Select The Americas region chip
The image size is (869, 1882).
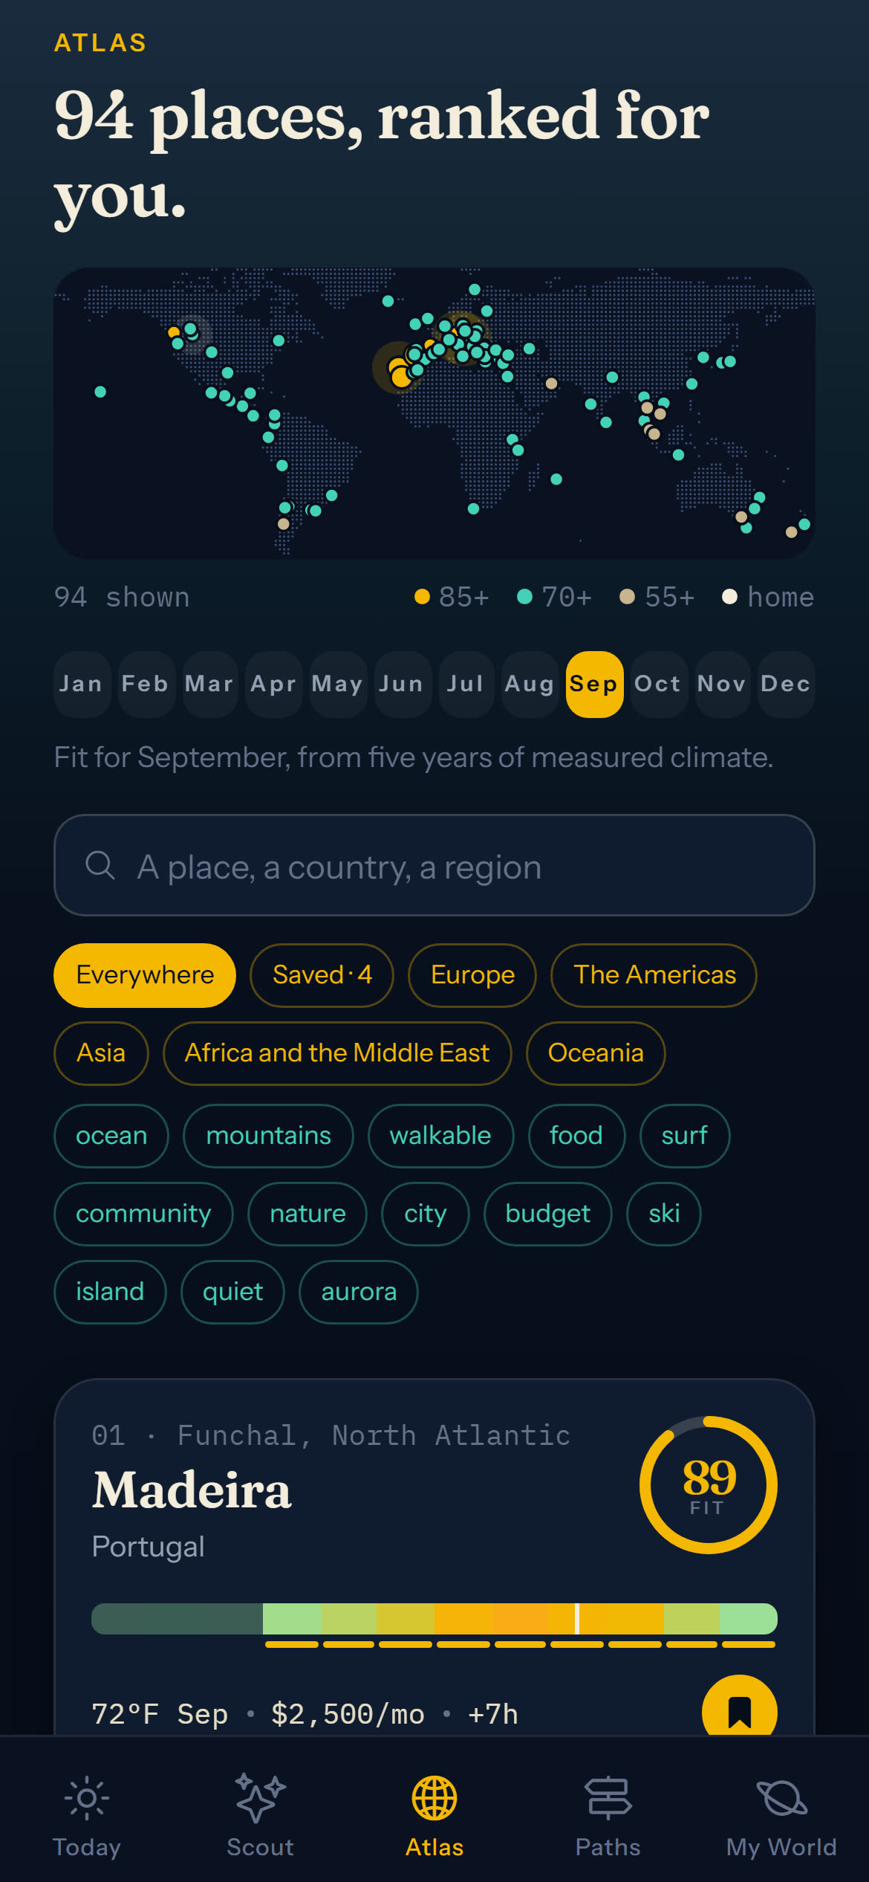pyautogui.click(x=654, y=975)
